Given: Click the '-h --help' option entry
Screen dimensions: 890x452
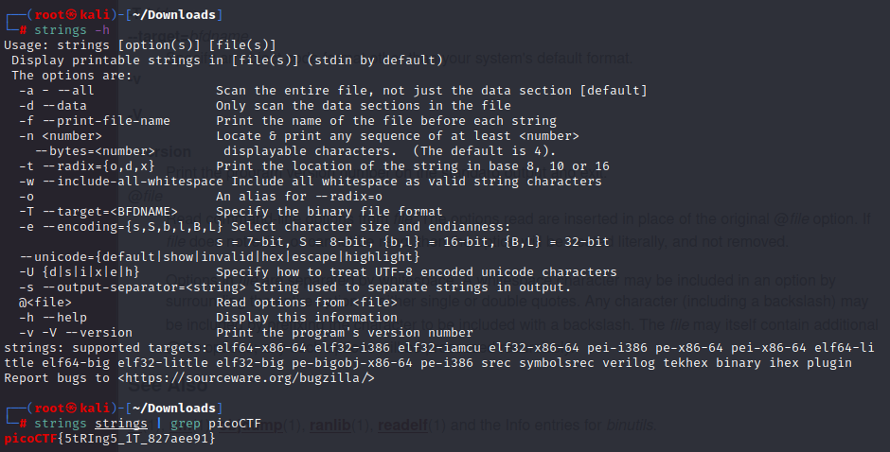Looking at the screenshot, I should 53,318.
